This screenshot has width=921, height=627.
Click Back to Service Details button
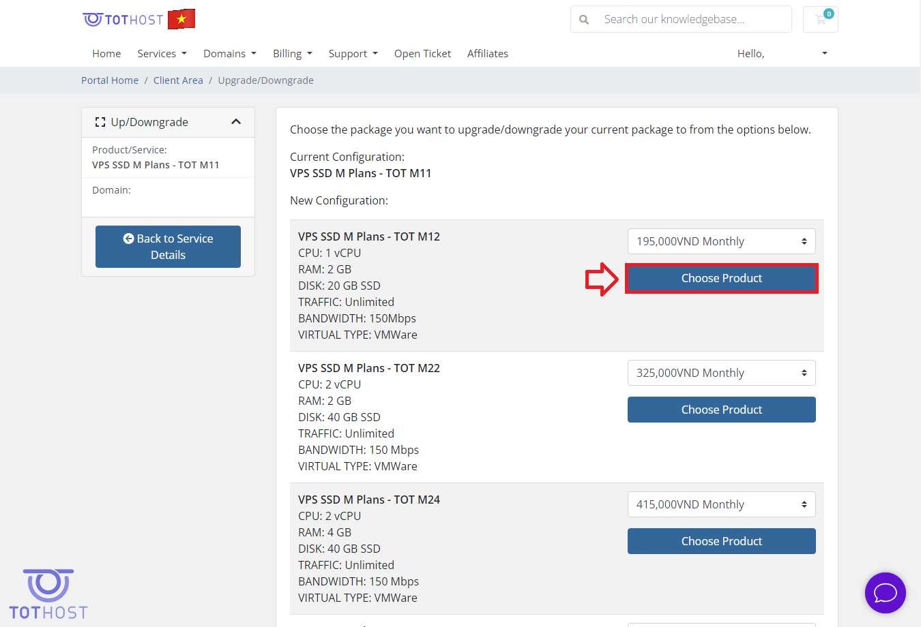point(168,247)
